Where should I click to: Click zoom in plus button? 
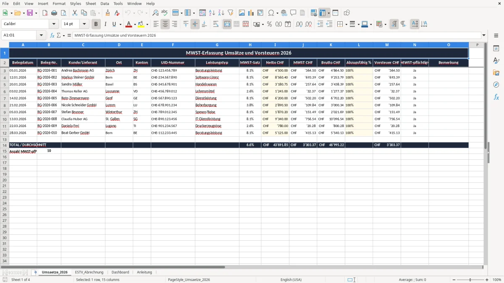click(x=487, y=280)
